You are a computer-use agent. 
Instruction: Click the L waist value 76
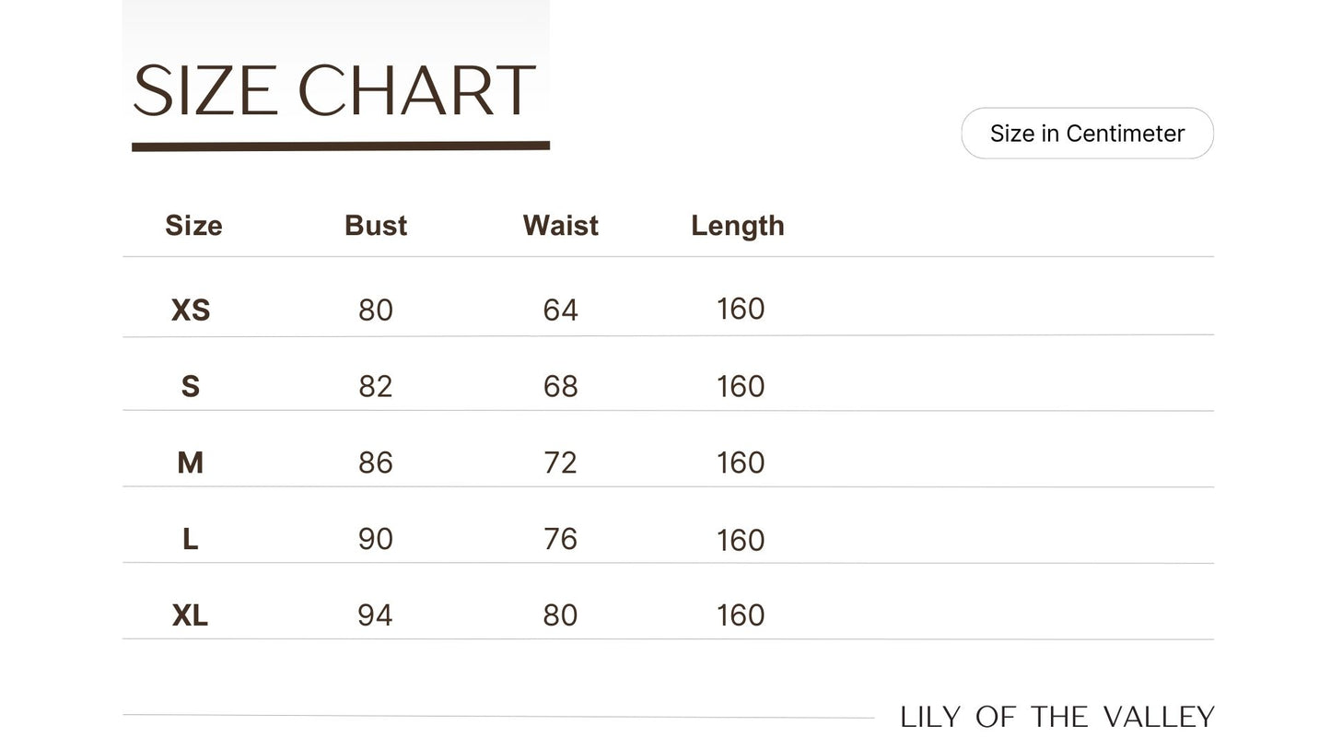560,539
